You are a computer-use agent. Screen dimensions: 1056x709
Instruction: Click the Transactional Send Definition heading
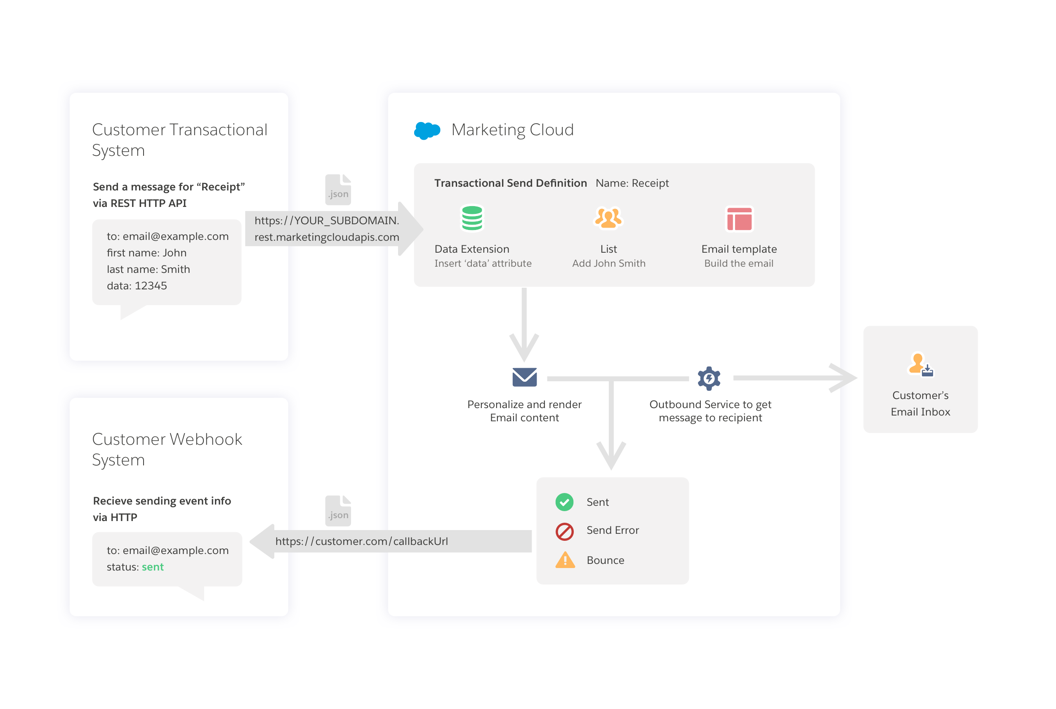(x=510, y=183)
